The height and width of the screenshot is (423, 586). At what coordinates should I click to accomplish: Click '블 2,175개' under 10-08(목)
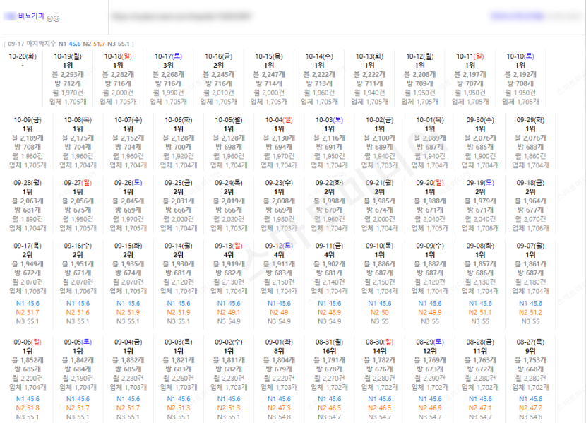pos(78,138)
